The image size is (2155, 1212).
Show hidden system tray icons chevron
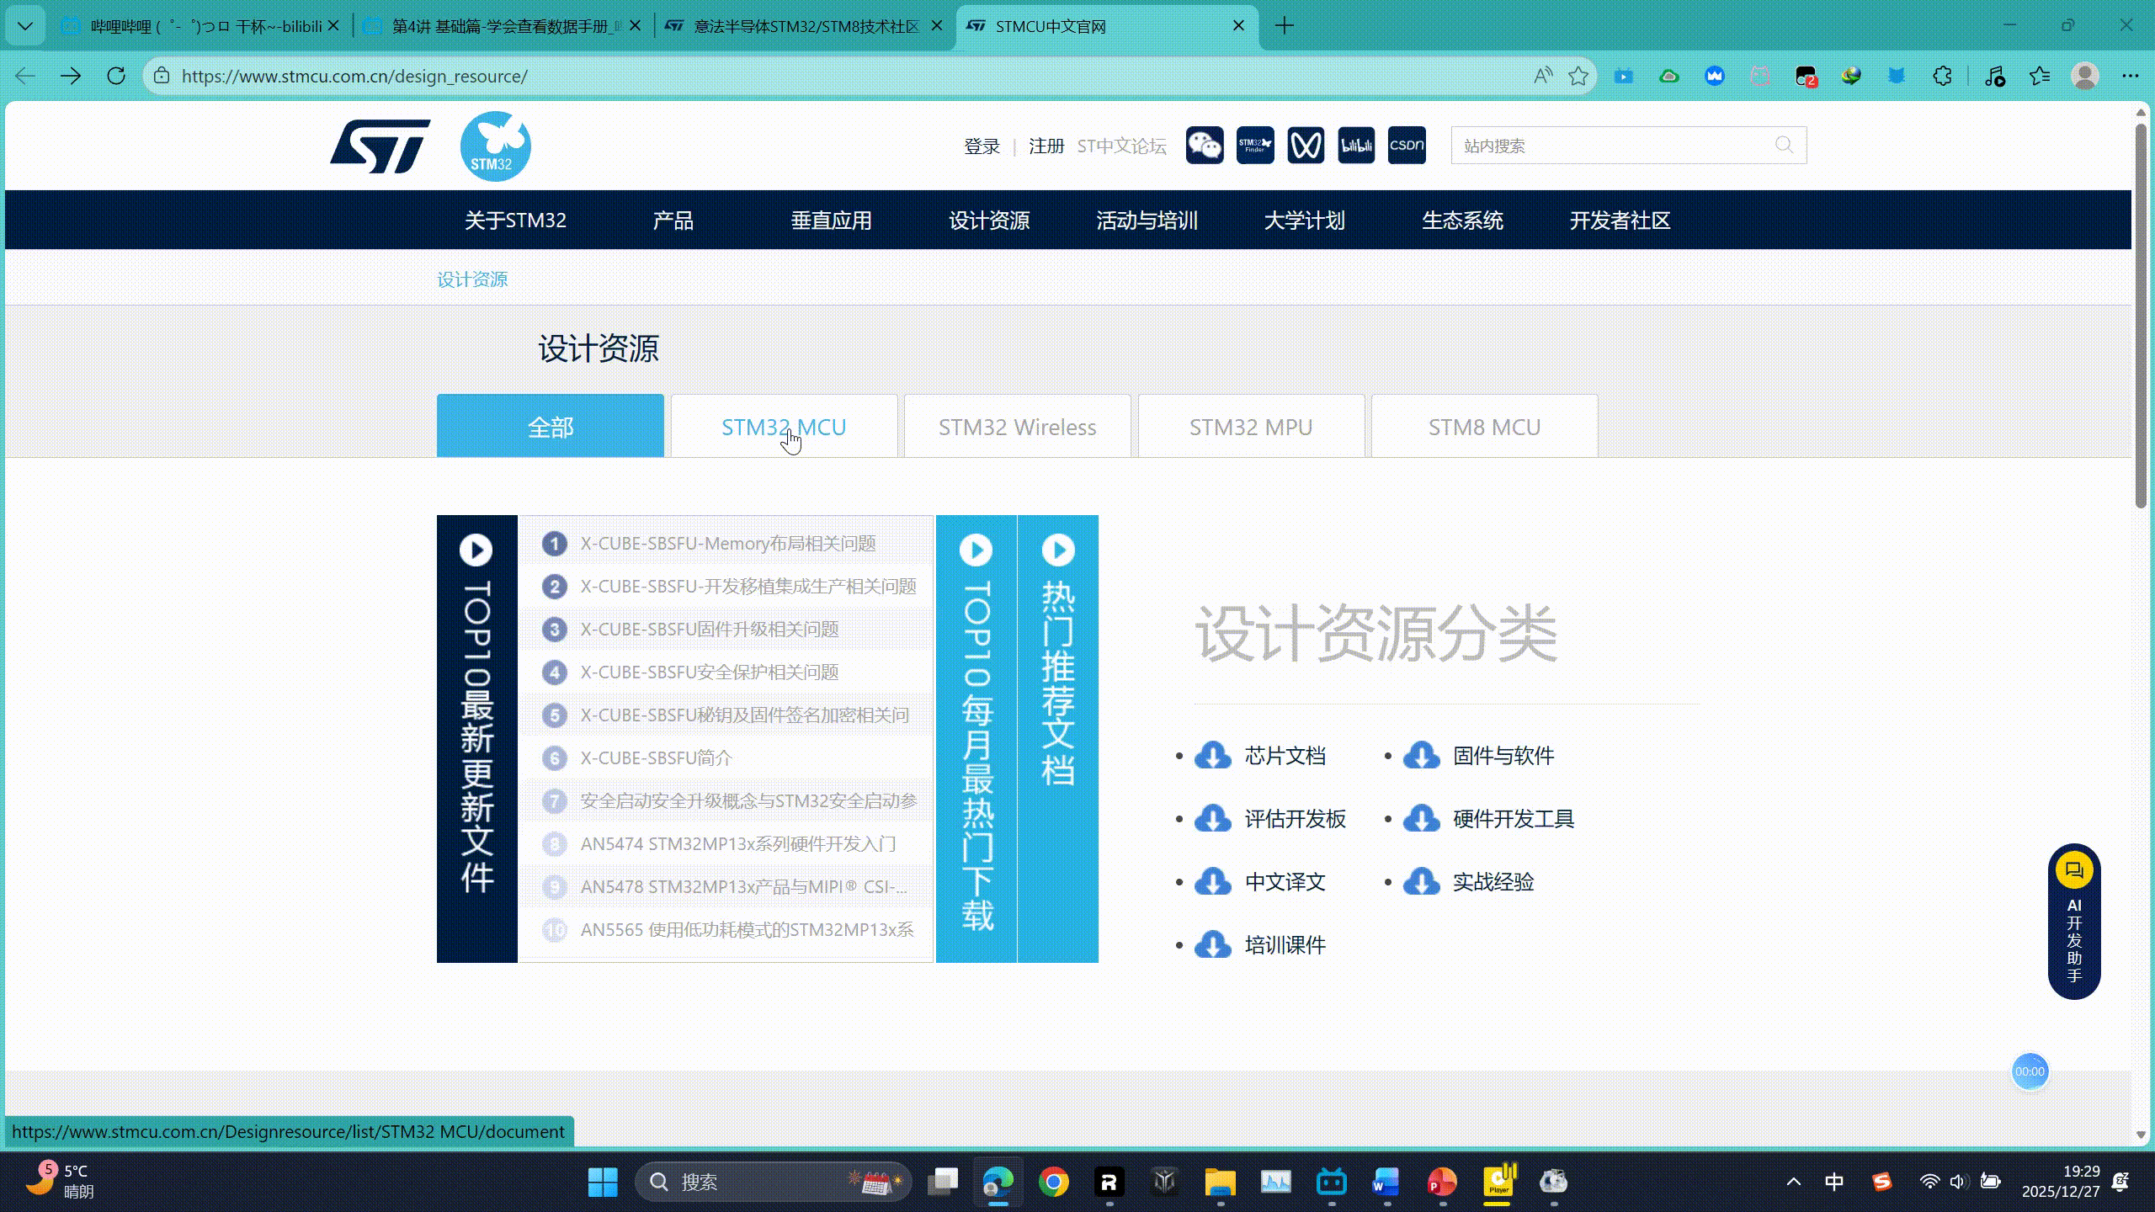1794,1182
